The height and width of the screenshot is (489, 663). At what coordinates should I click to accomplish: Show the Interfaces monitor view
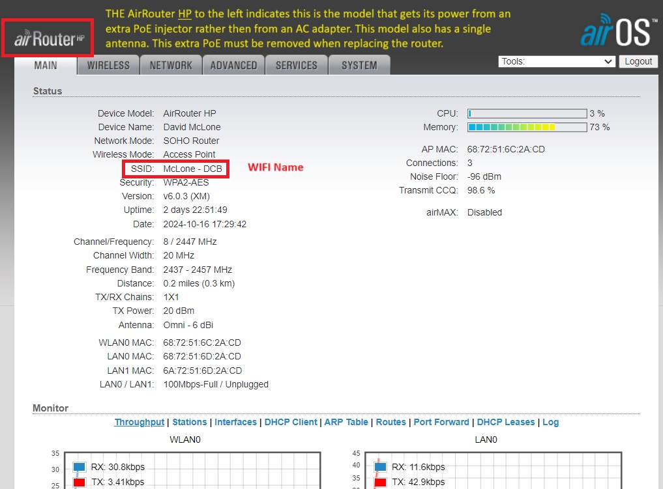235,422
